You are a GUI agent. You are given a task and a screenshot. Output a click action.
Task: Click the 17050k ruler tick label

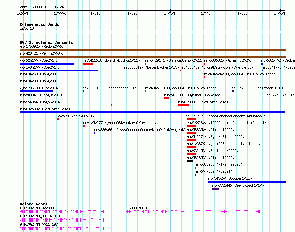pos(243,13)
